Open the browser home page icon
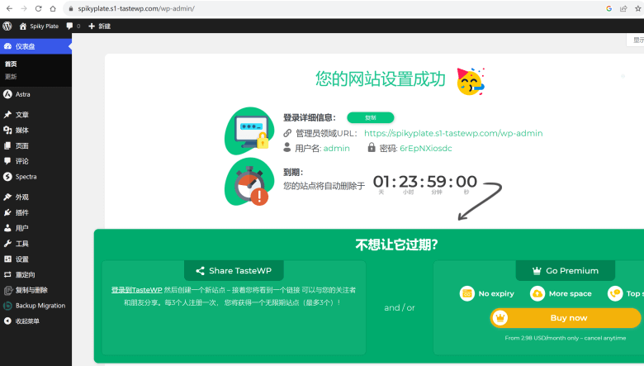This screenshot has height=366, width=644. [x=53, y=8]
